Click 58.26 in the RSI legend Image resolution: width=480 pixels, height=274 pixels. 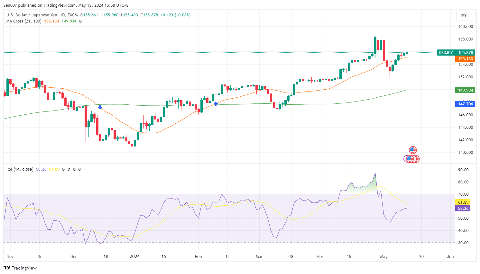[41, 169]
